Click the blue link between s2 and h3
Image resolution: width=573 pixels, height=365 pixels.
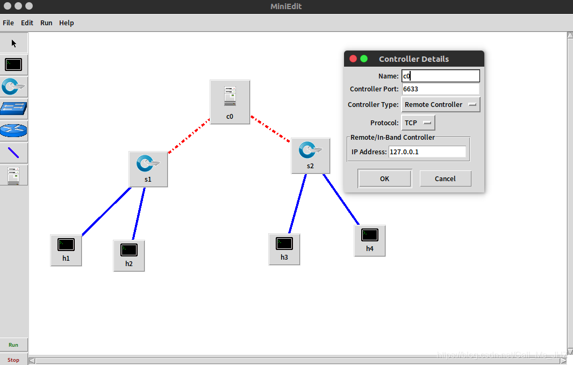click(297, 204)
